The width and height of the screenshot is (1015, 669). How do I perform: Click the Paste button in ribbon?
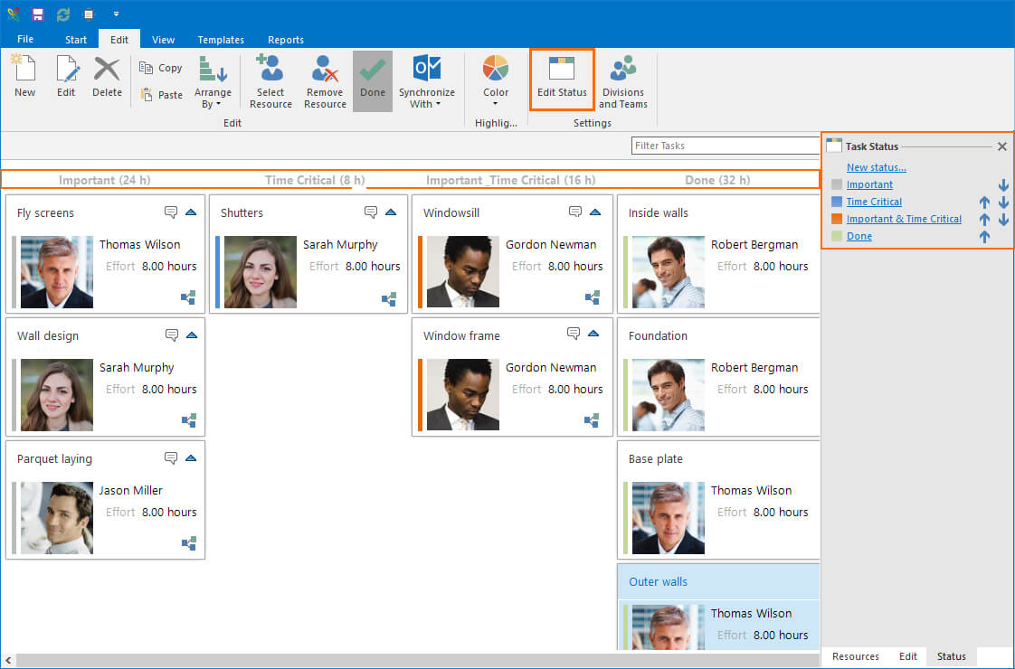[x=161, y=95]
